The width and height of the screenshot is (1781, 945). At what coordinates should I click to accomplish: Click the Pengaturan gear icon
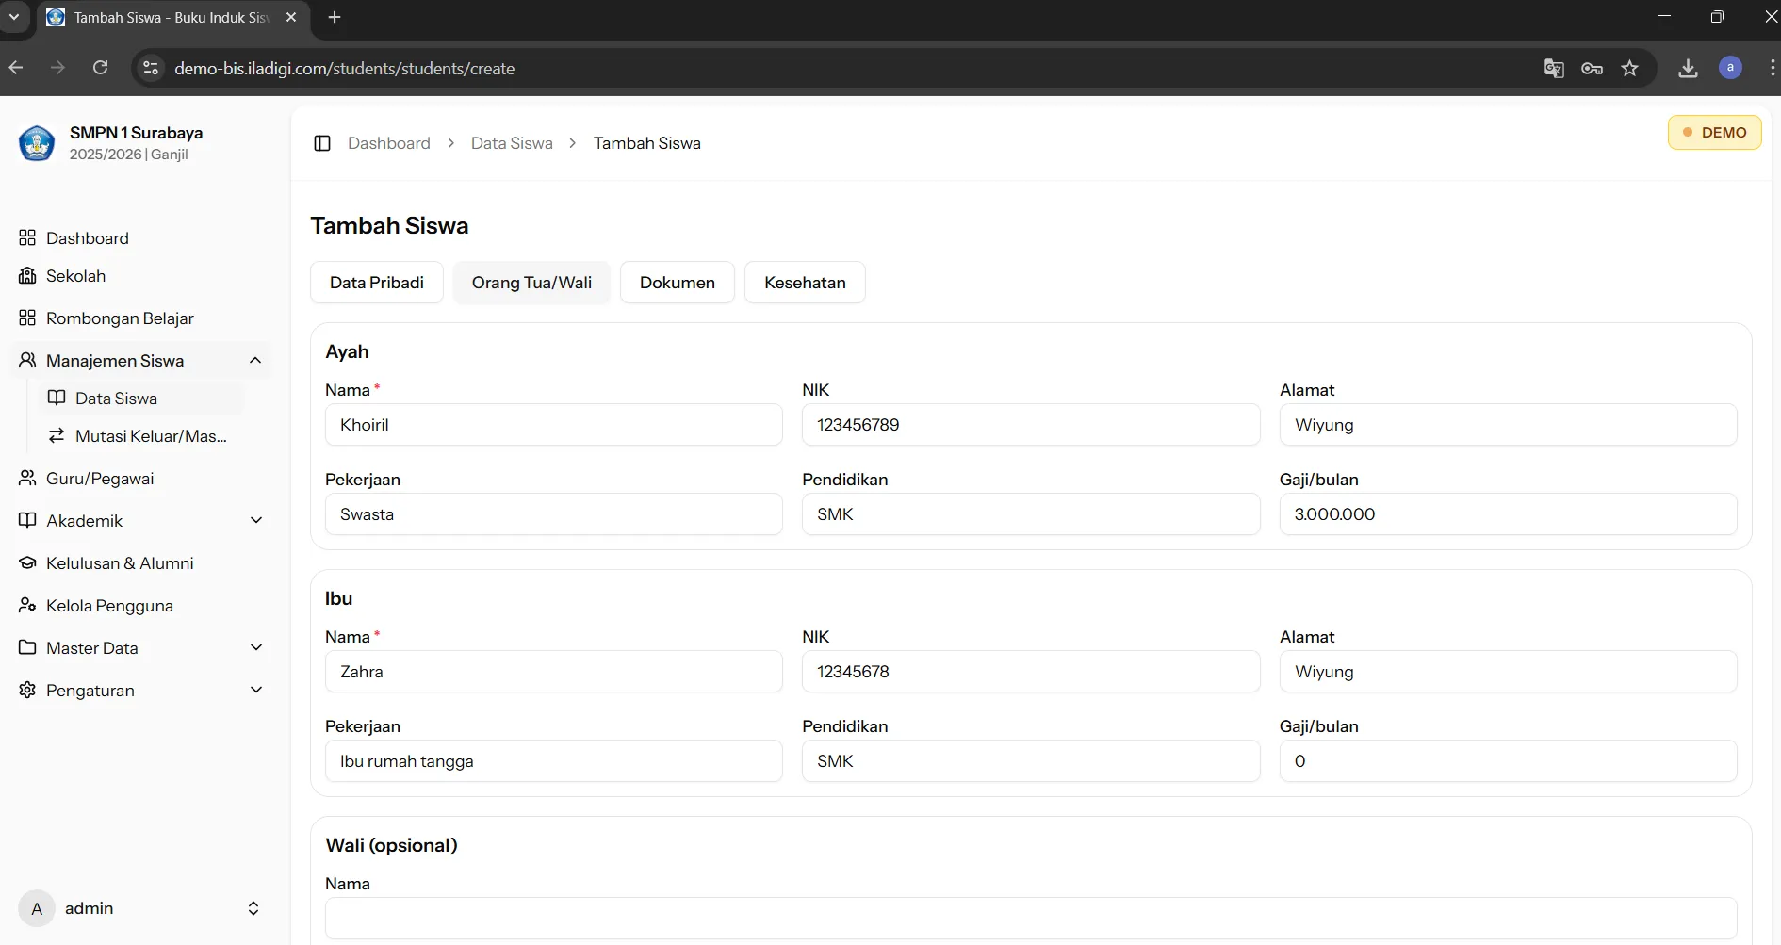[x=27, y=690]
